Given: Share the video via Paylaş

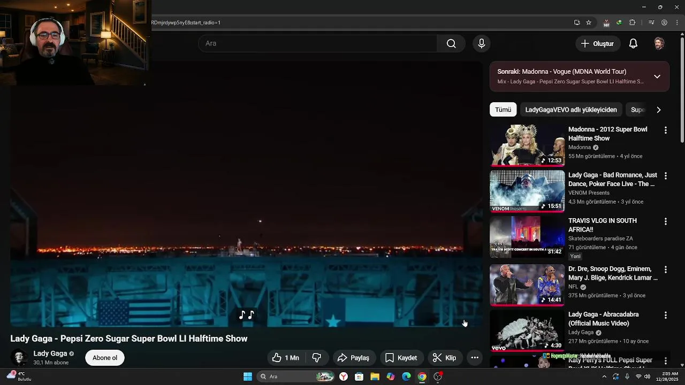Looking at the screenshot, I should (354, 358).
